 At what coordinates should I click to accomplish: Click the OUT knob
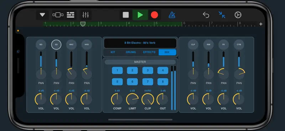click(x=163, y=99)
